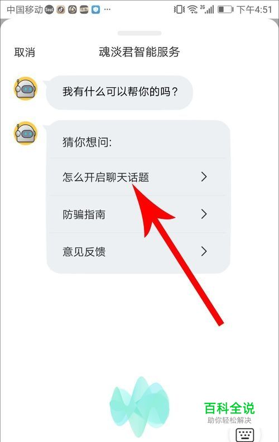Tap the battery icon in status bar

pyautogui.click(x=226, y=10)
